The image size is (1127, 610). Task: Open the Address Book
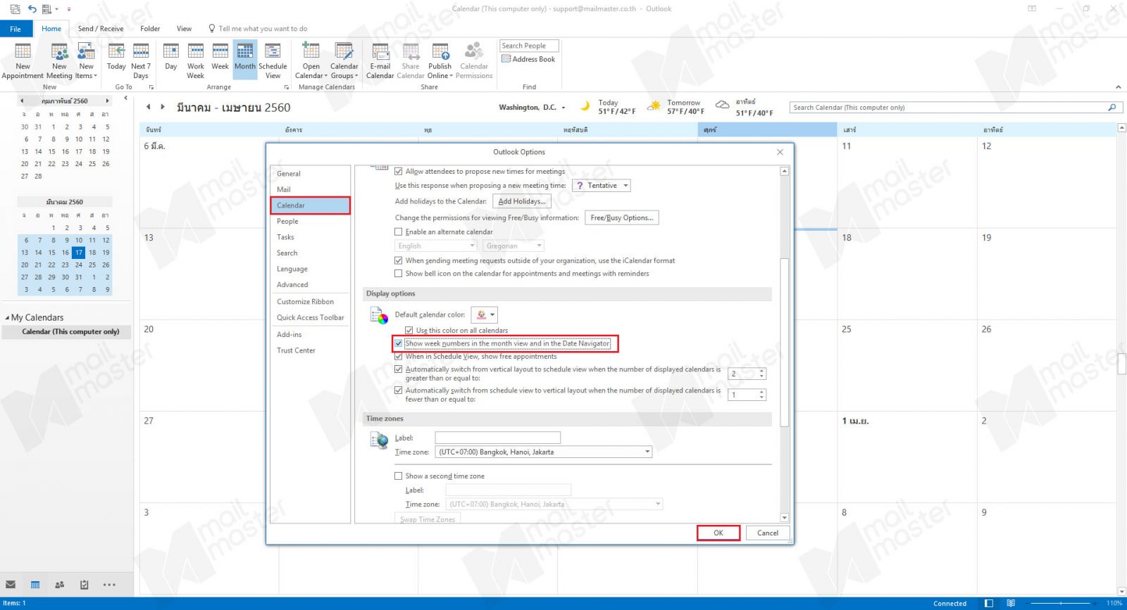point(528,59)
